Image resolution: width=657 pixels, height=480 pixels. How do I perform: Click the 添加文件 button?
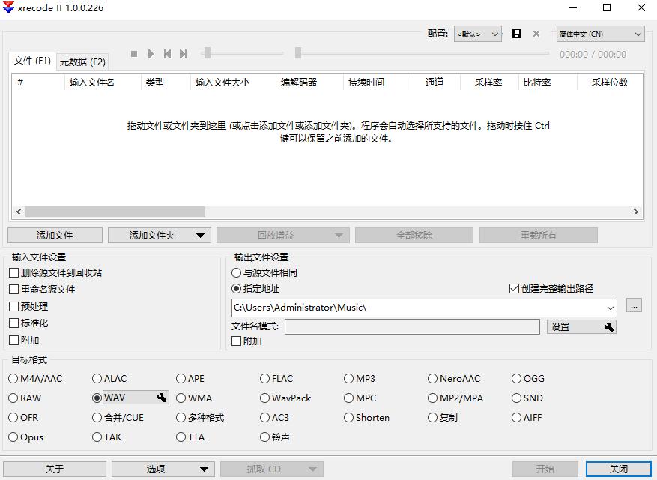point(52,234)
